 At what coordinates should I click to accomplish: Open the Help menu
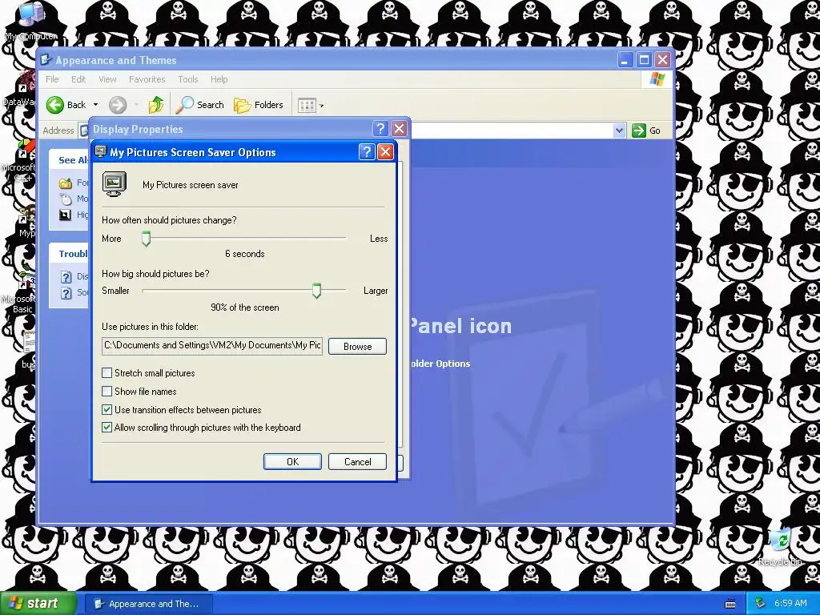tap(219, 79)
